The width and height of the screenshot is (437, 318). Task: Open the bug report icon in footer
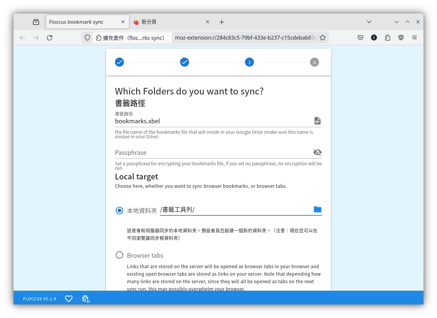[x=86, y=299]
